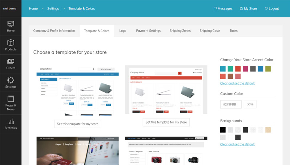Set the blue template for my store
Image resolution: width=290 pixels, height=165 pixels.
pos(77,124)
